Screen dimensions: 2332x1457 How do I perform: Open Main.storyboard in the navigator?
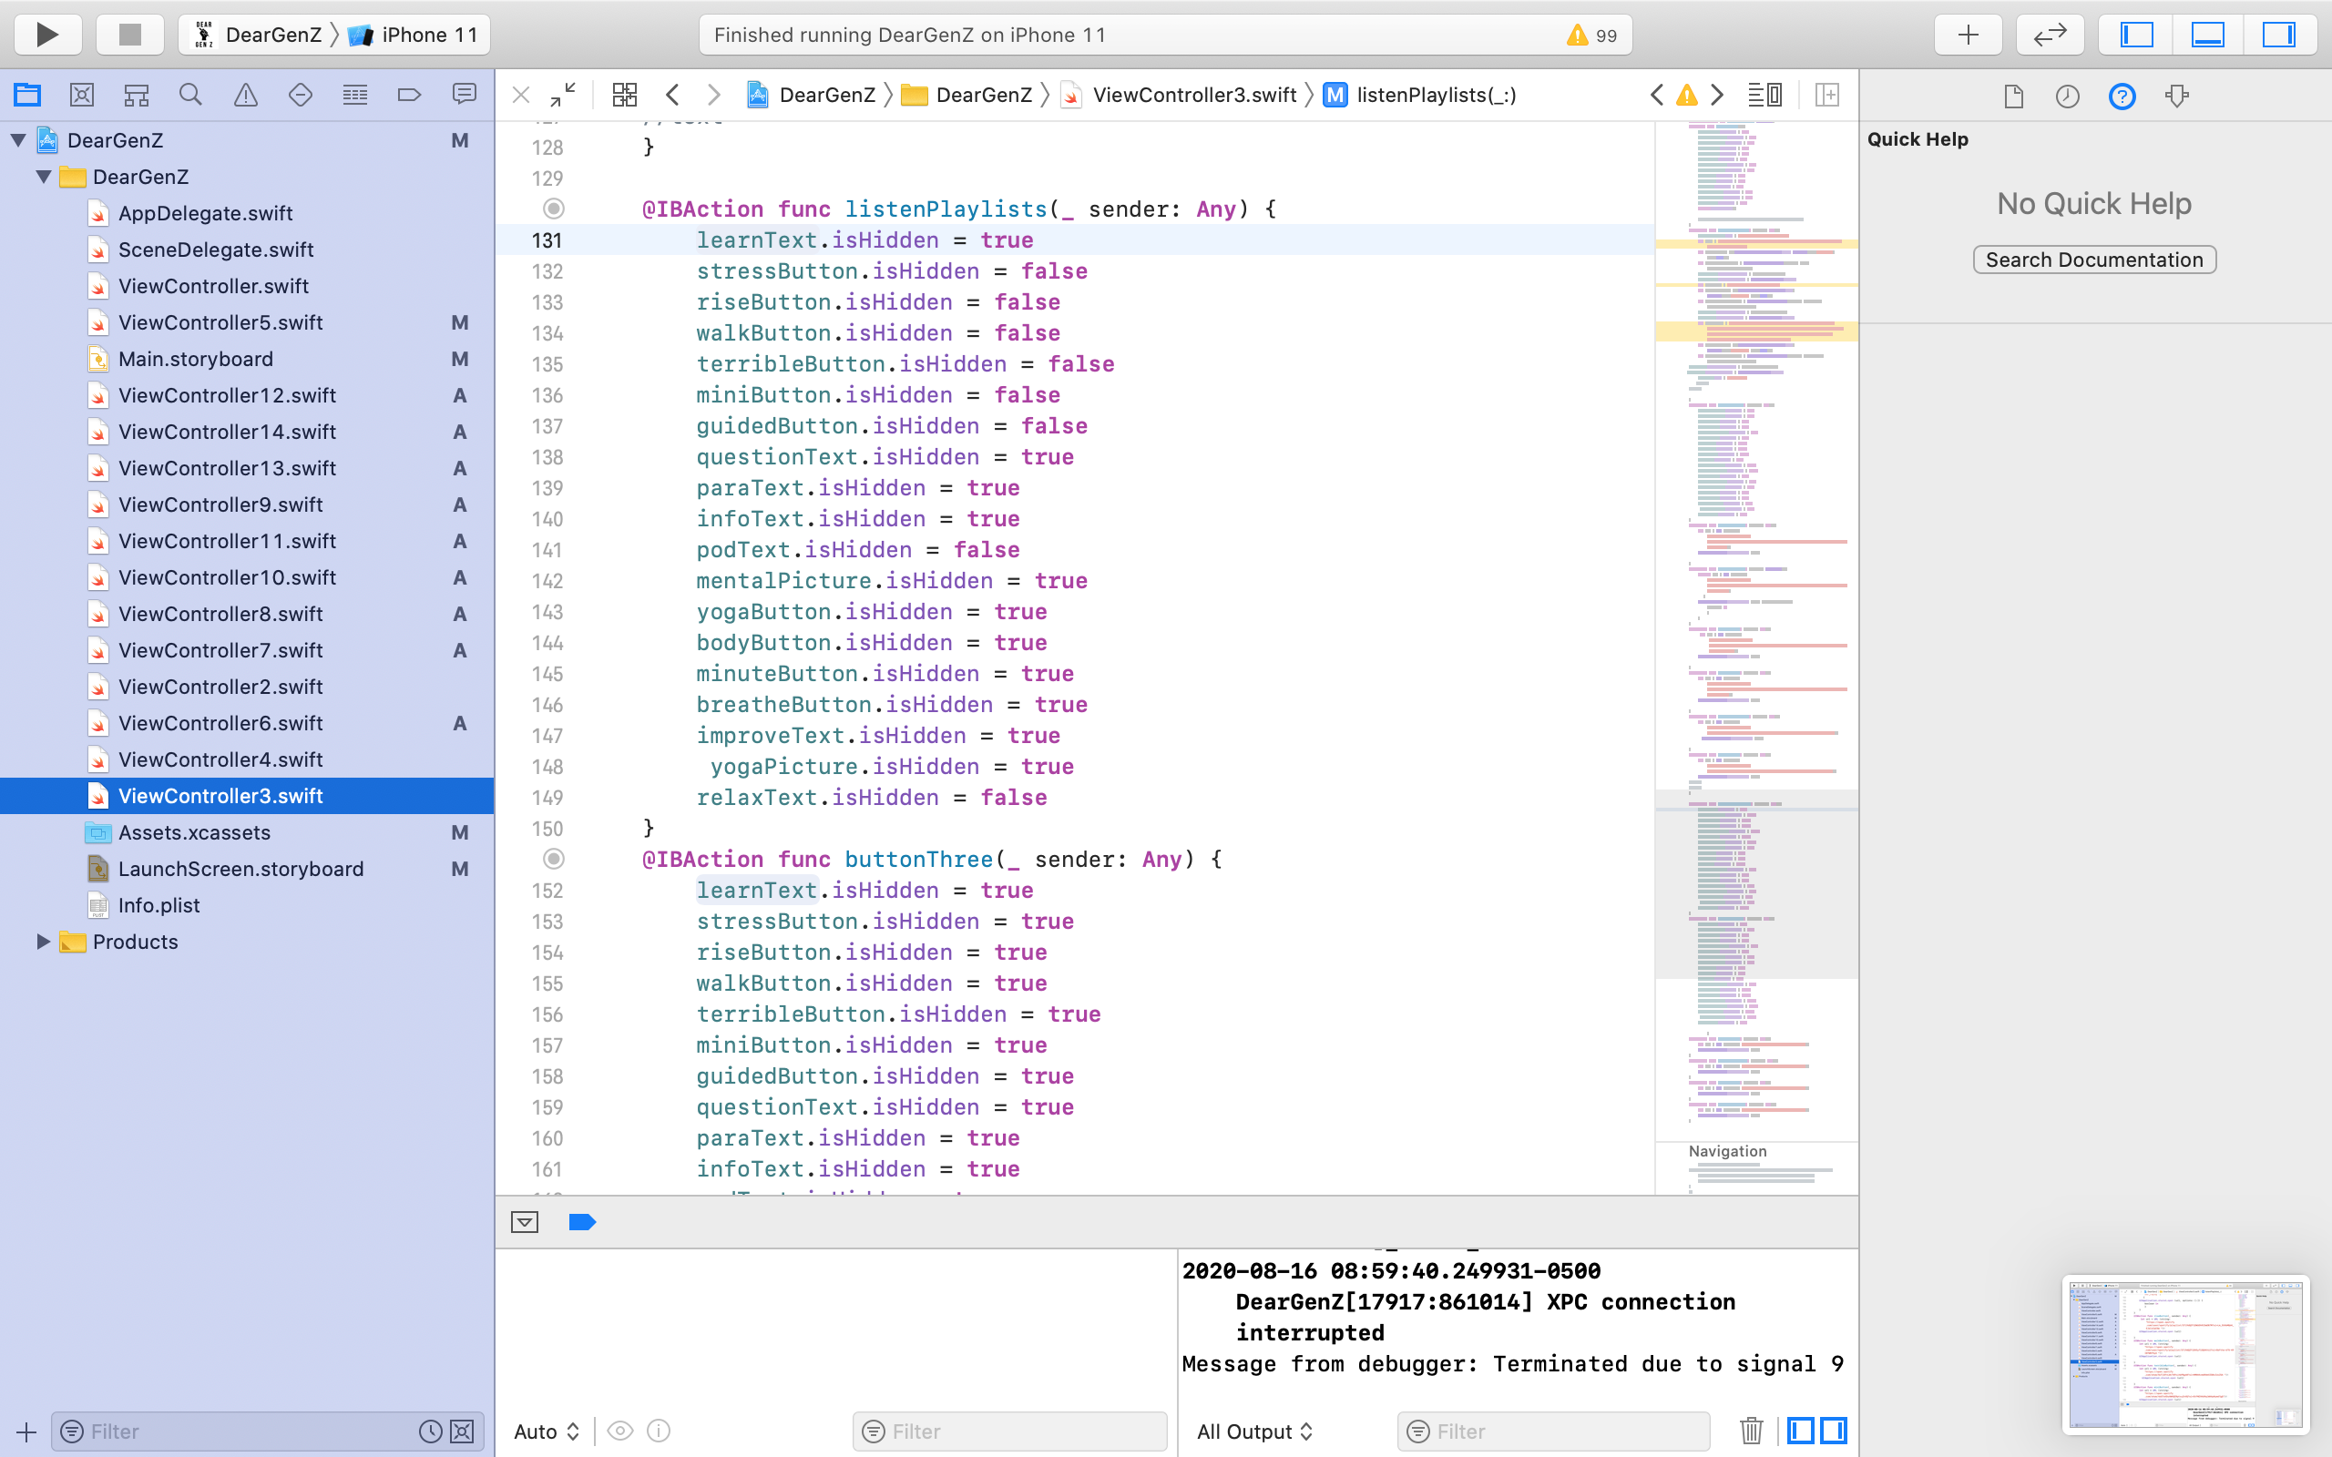pos(196,359)
